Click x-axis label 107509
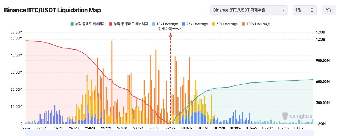 tap(283, 128)
